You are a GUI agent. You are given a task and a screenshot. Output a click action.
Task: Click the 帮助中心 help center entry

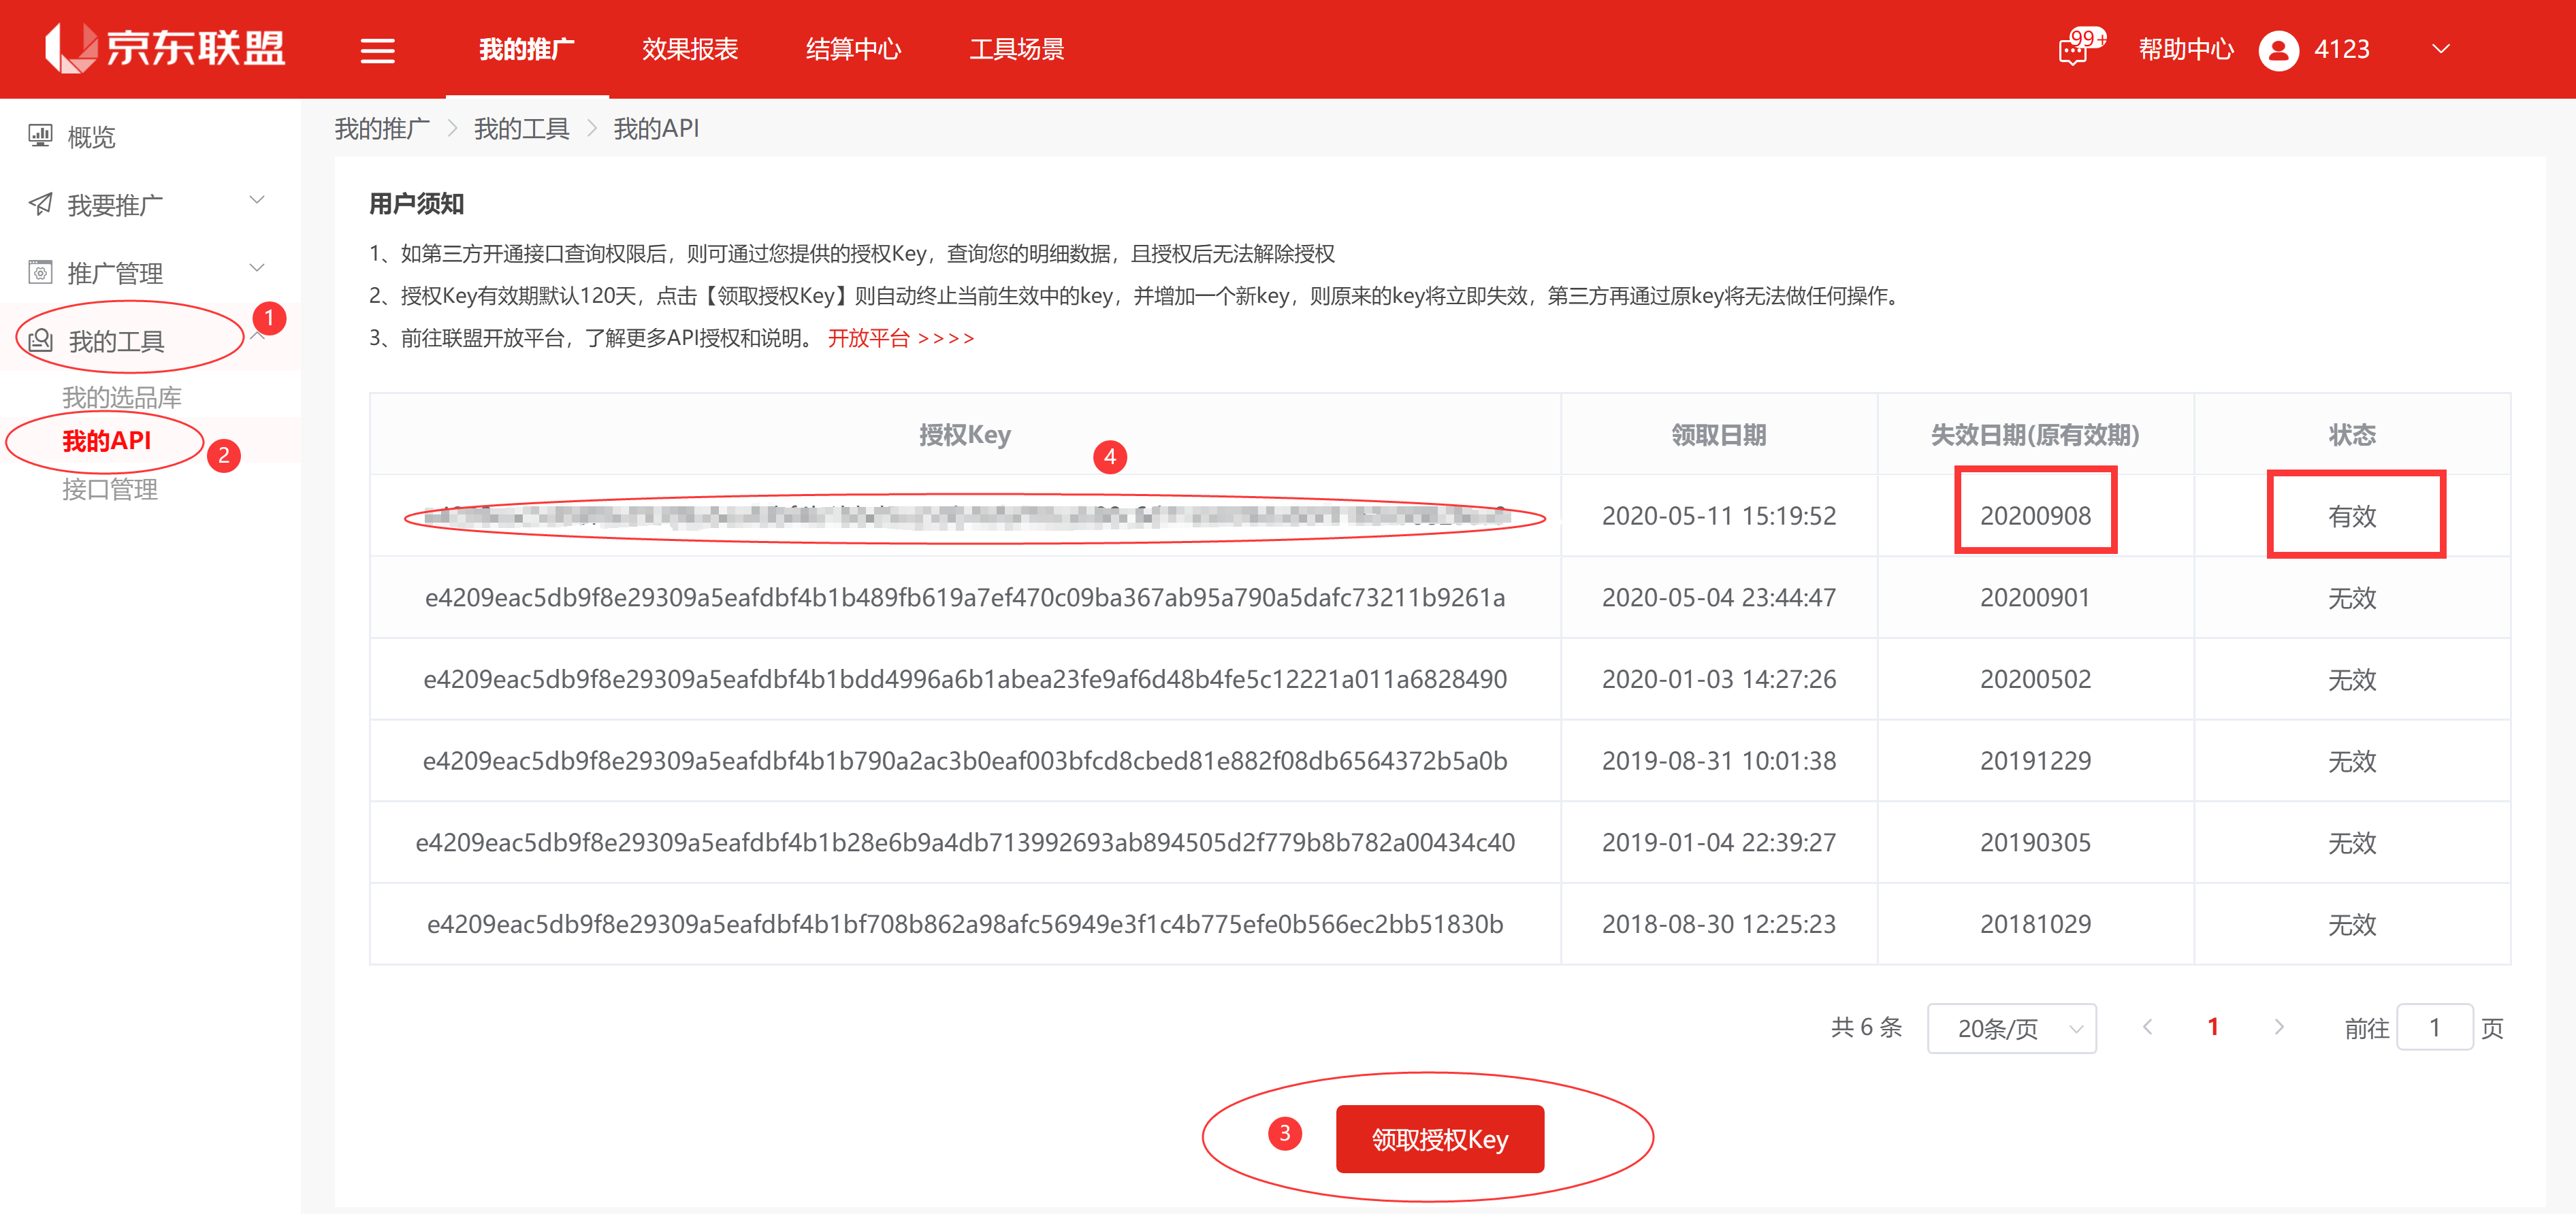pyautogui.click(x=2186, y=48)
